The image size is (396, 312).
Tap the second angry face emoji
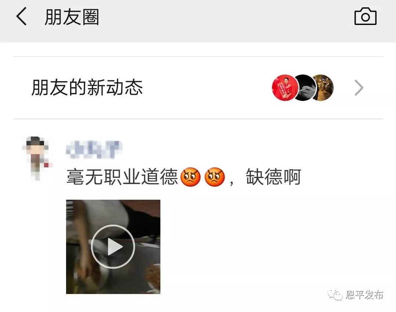(x=215, y=177)
